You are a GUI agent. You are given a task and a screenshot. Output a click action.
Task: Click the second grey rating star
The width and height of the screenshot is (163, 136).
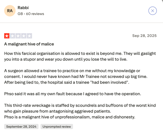point(13,36)
